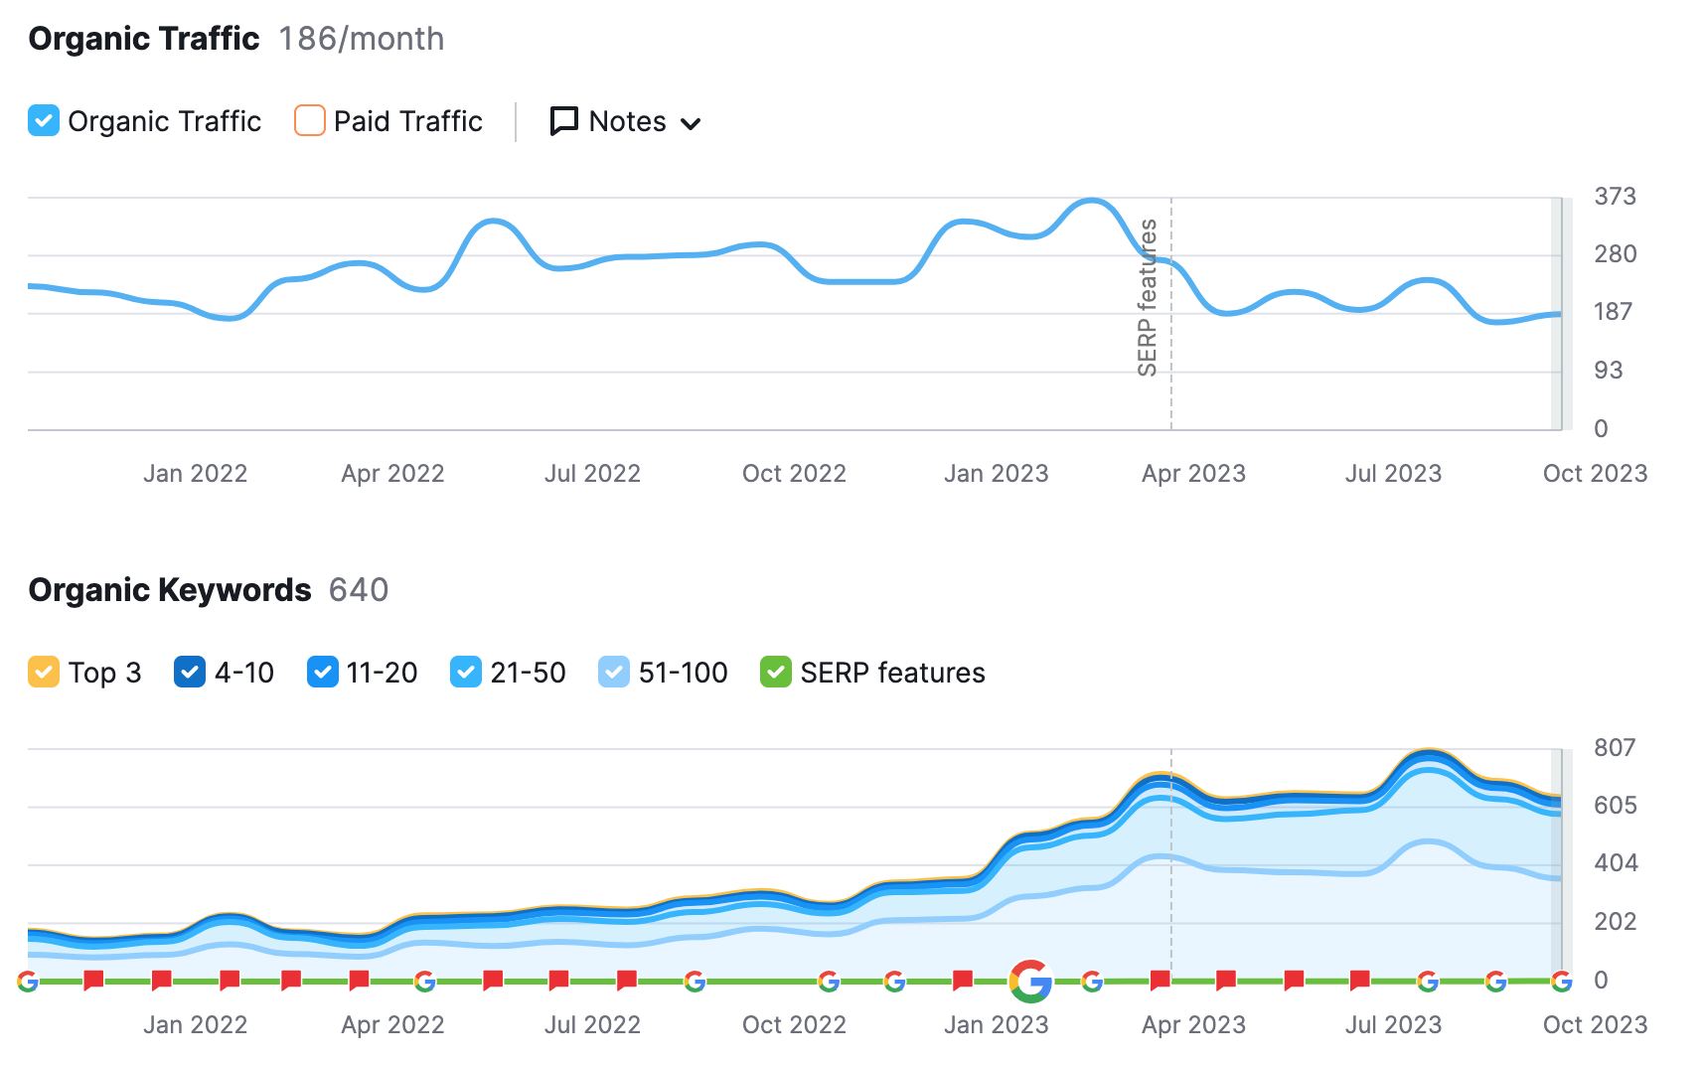This screenshot has width=1703, height=1065.
Task: Click the red flag just after Jan 2022 label
Action: coord(229,981)
